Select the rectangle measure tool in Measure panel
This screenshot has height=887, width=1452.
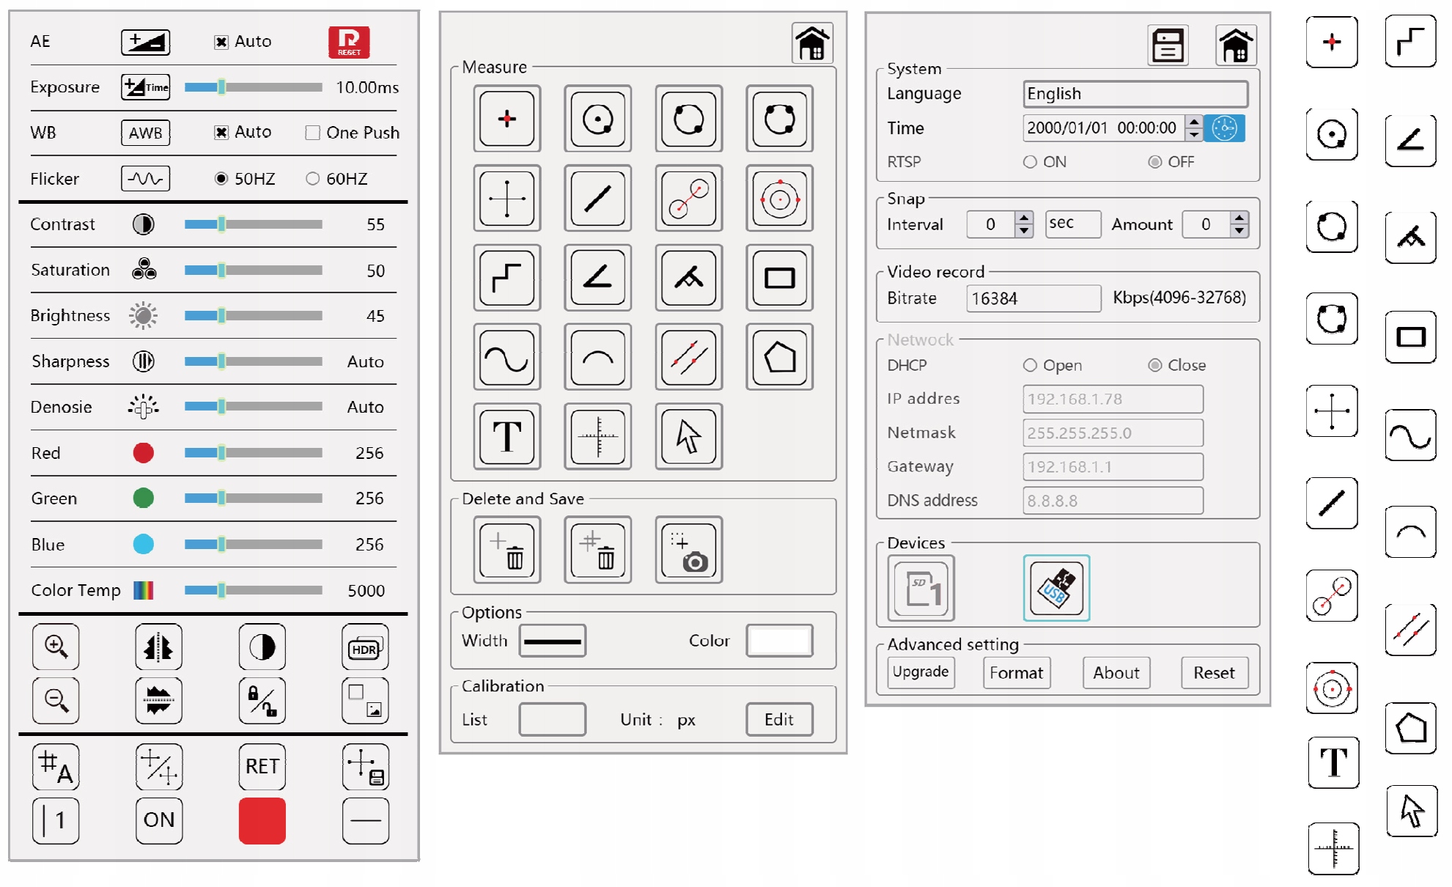pyautogui.click(x=779, y=278)
